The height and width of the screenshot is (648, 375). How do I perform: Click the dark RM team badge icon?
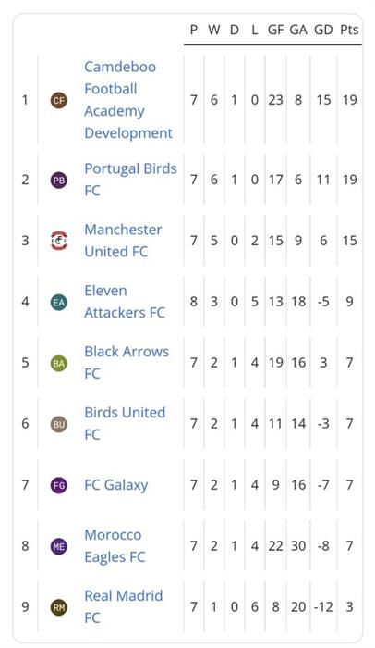58,607
